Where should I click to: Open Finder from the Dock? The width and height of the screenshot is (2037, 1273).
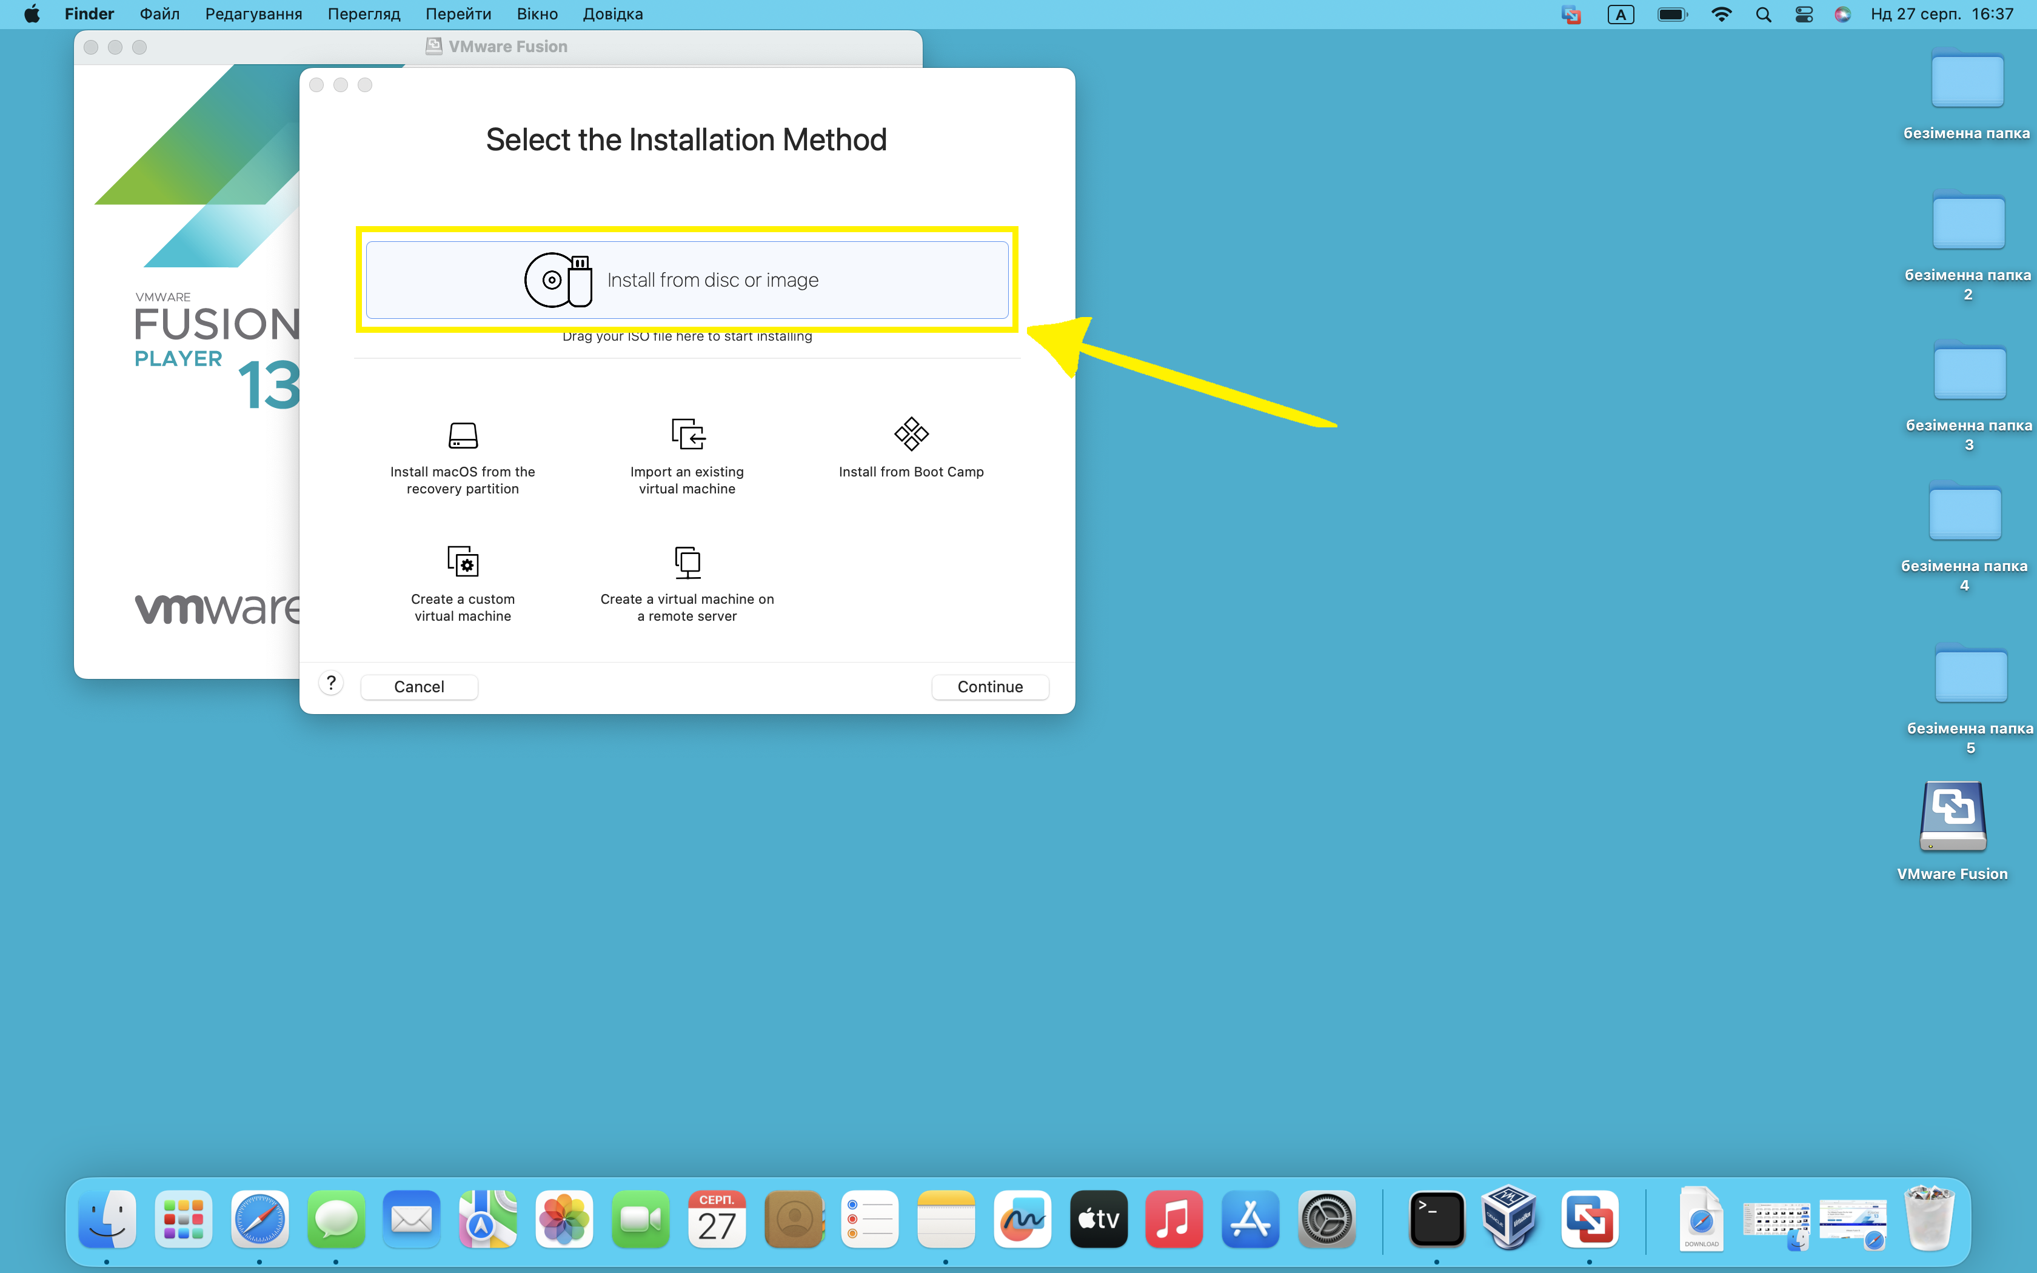pos(107,1218)
